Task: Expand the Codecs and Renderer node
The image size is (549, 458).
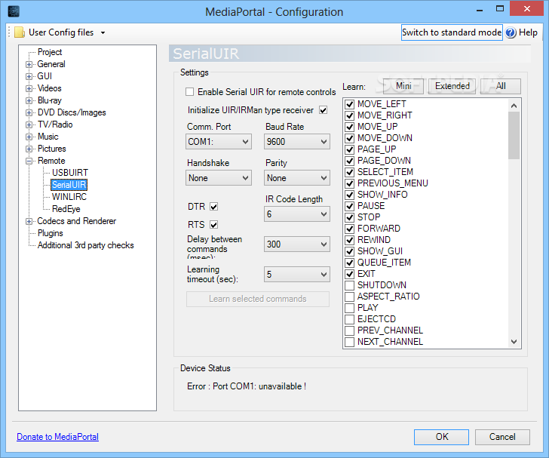Action: point(29,222)
